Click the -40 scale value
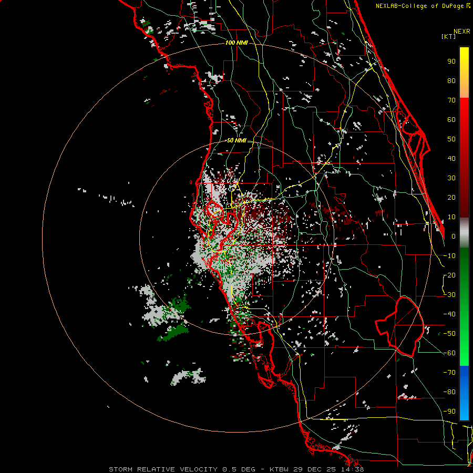473x473 pixels. (449, 314)
